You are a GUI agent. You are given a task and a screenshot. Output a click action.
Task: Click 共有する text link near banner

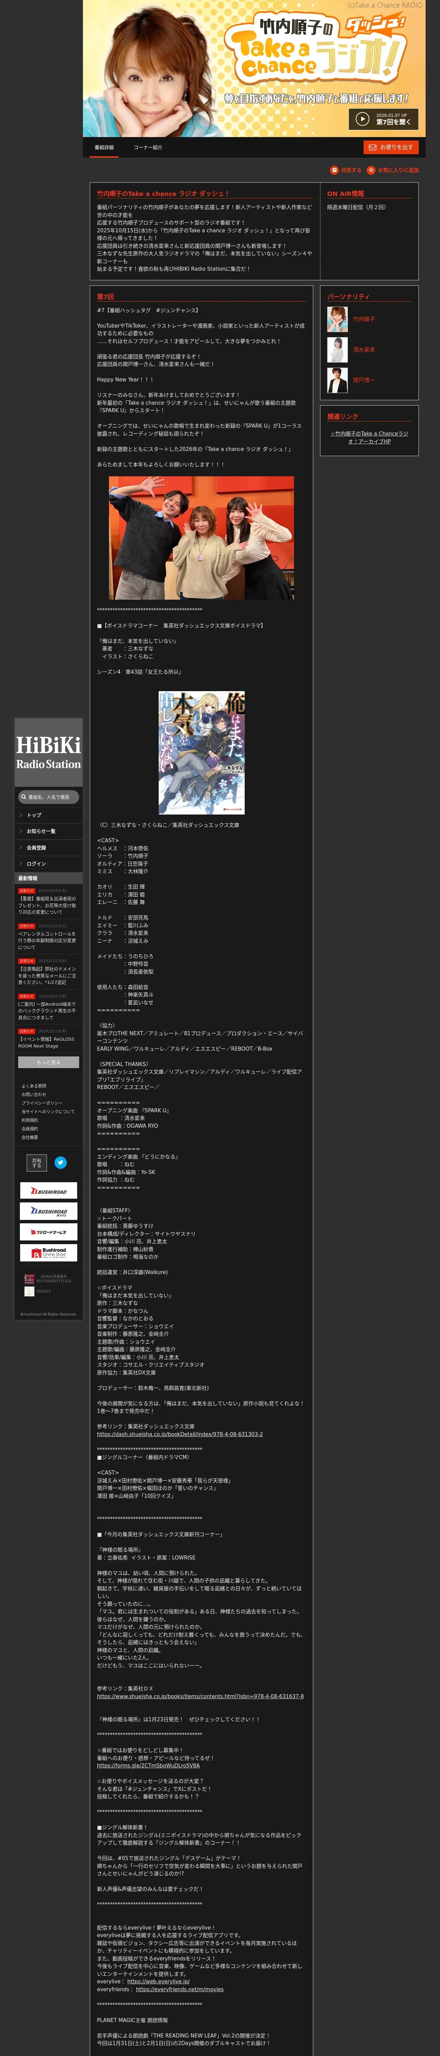tap(351, 170)
